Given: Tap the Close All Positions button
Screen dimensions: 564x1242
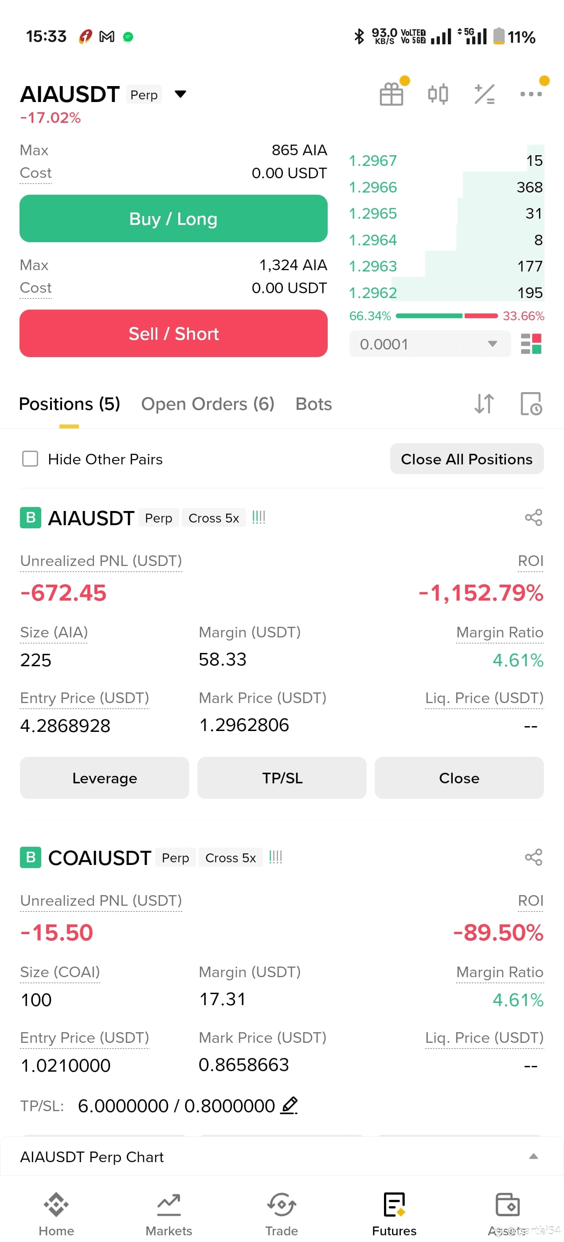Looking at the screenshot, I should [x=466, y=459].
